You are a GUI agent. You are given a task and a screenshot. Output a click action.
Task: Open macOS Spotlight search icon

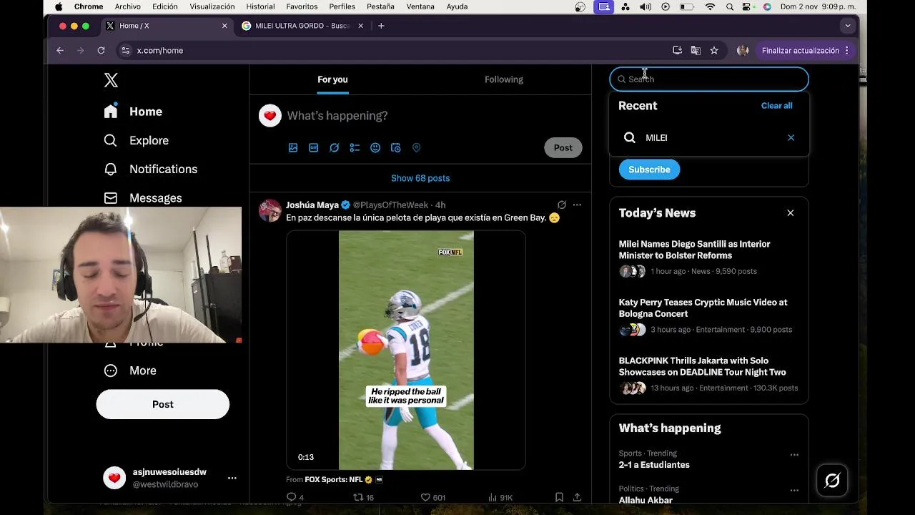click(730, 6)
